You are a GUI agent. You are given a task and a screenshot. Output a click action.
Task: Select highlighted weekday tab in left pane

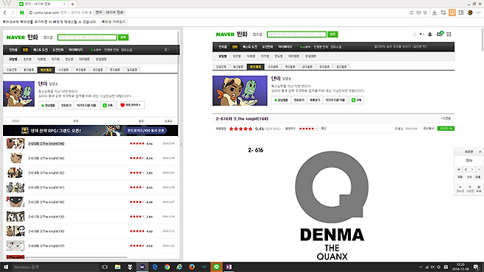click(46, 70)
